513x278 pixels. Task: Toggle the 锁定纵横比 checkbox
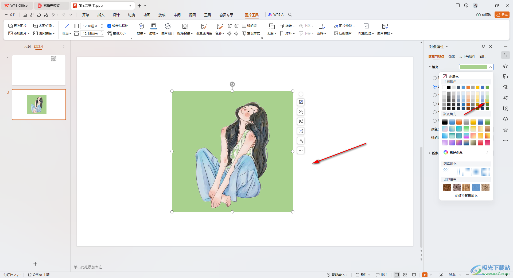point(109,26)
